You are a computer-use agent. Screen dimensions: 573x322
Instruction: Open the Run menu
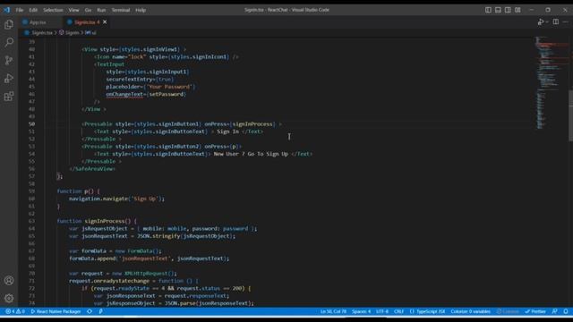[101, 10]
